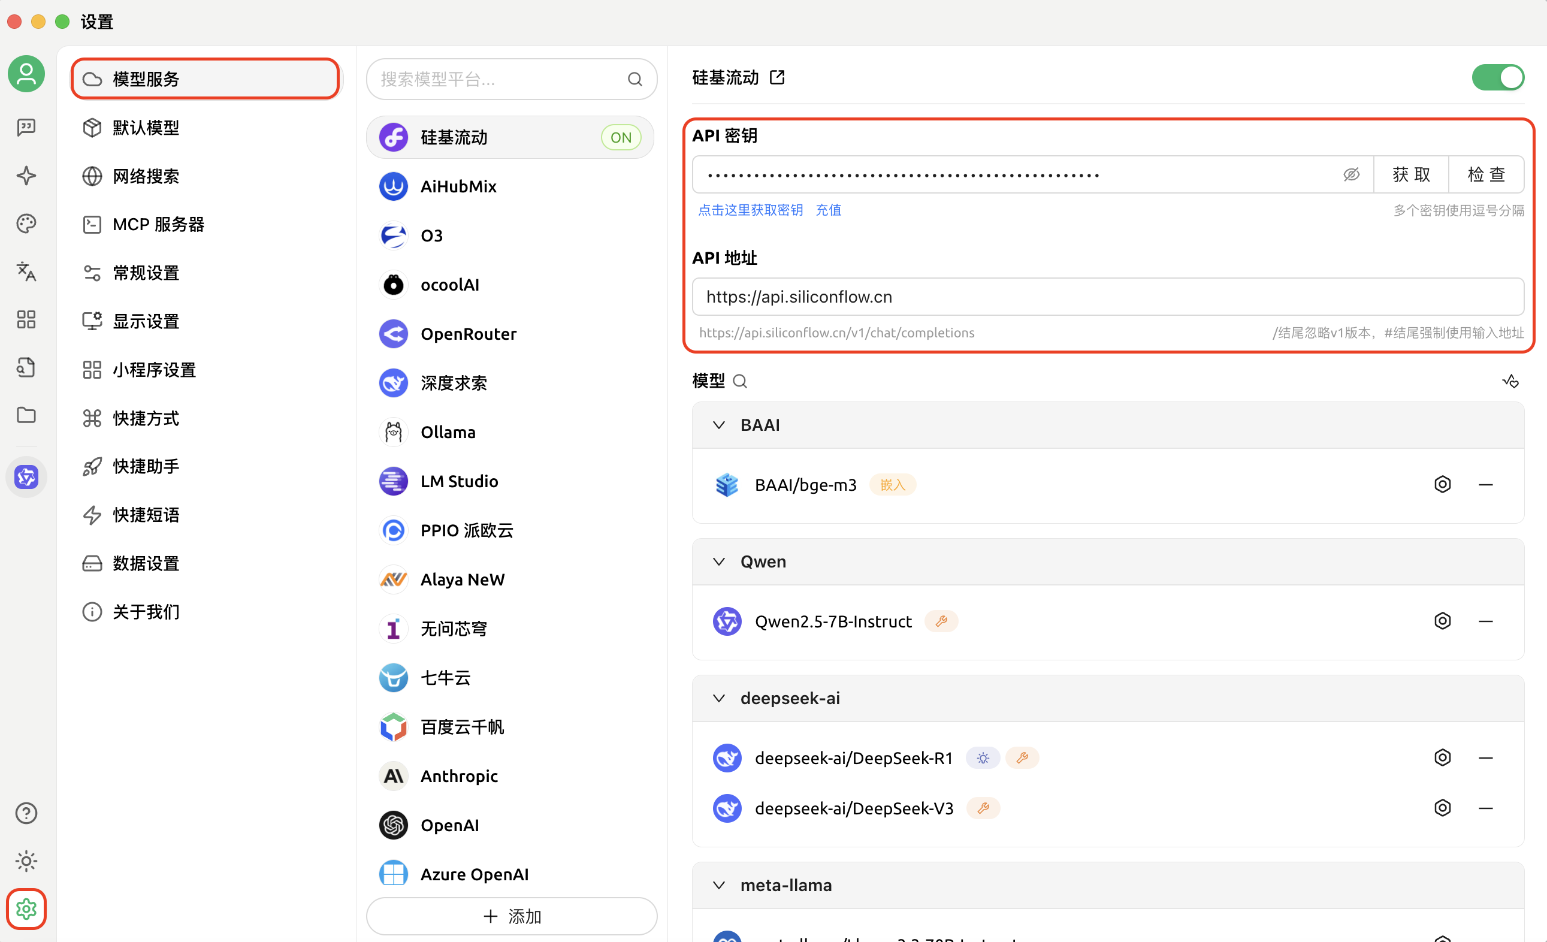Disable the 硅基流动 provider switch
The height and width of the screenshot is (942, 1547).
click(x=1498, y=77)
